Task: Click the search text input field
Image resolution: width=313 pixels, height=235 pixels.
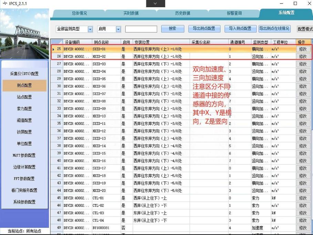Action: coord(141,29)
